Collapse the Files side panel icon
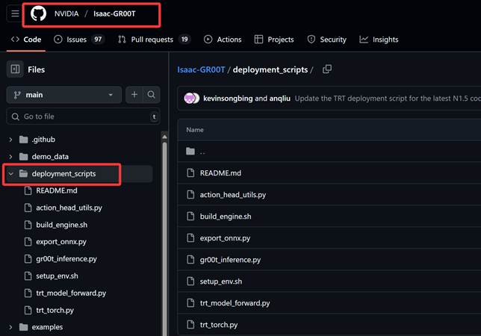Viewport: 481px width, 336px height. pos(15,69)
